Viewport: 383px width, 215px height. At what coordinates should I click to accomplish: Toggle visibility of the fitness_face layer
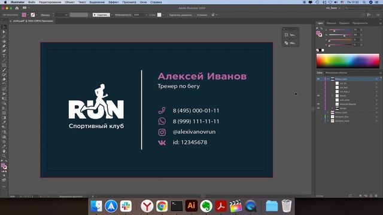[318, 79]
